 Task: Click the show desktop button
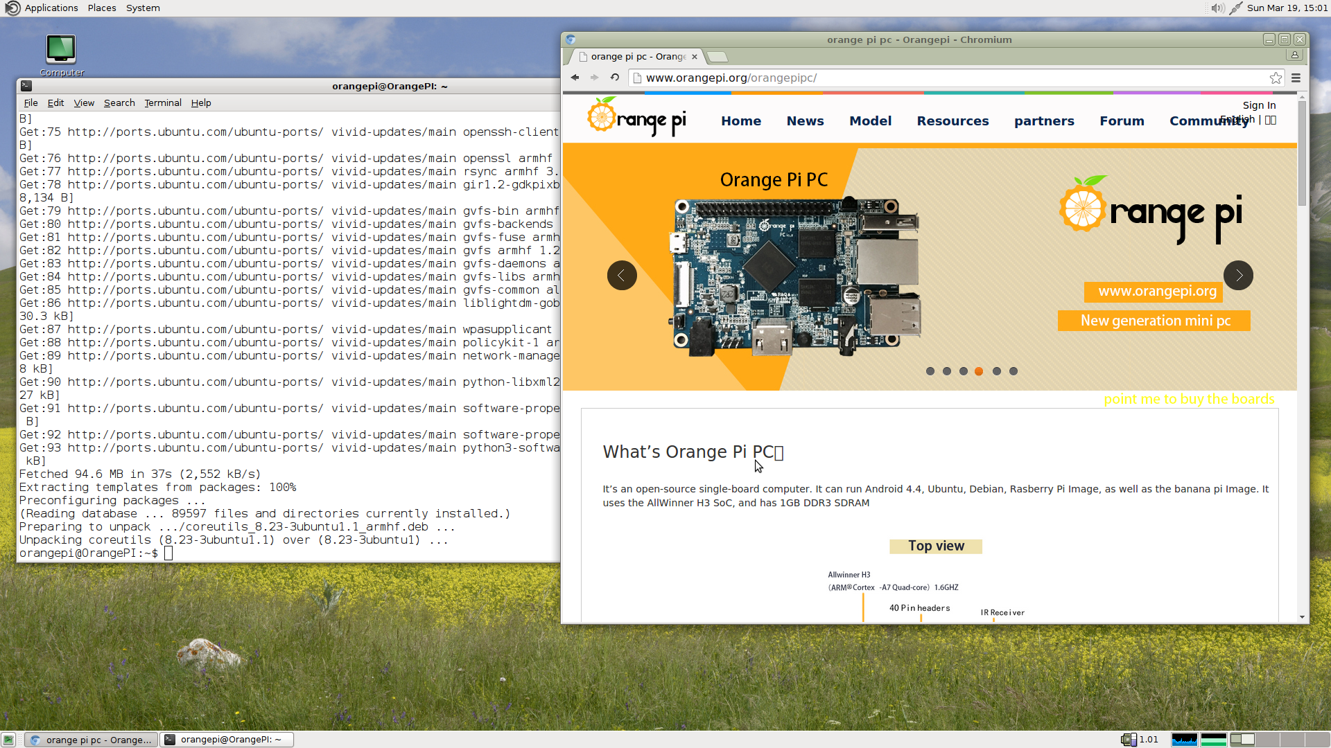pyautogui.click(x=8, y=740)
